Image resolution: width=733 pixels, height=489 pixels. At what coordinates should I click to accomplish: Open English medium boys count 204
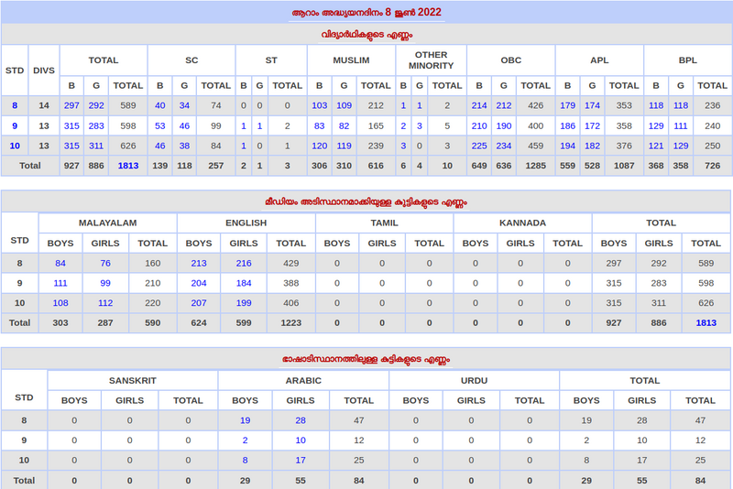199,283
